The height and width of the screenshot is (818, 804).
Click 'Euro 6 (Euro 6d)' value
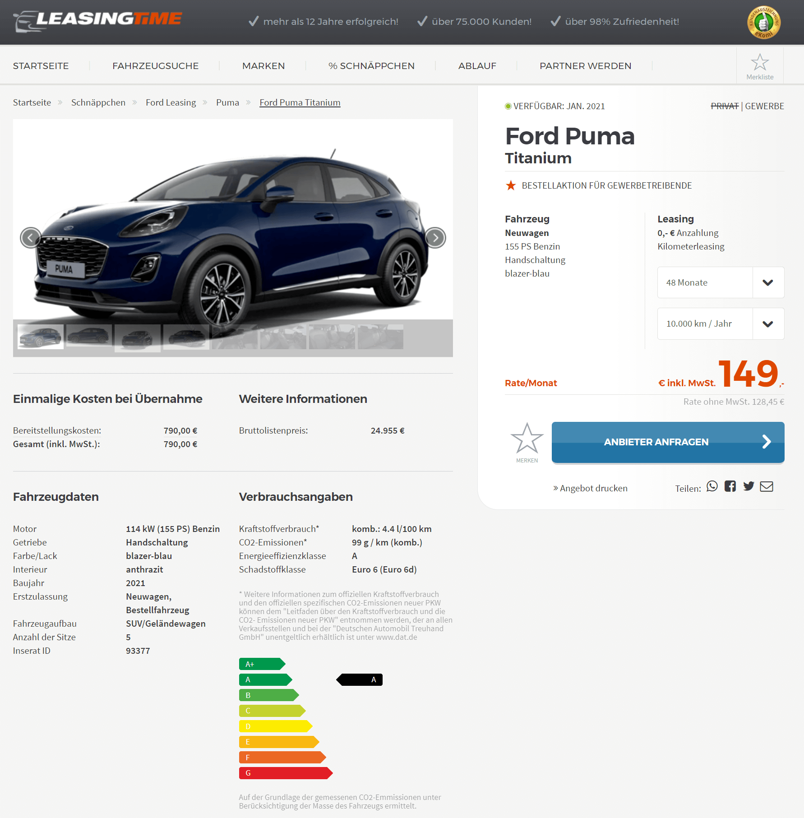tap(384, 569)
